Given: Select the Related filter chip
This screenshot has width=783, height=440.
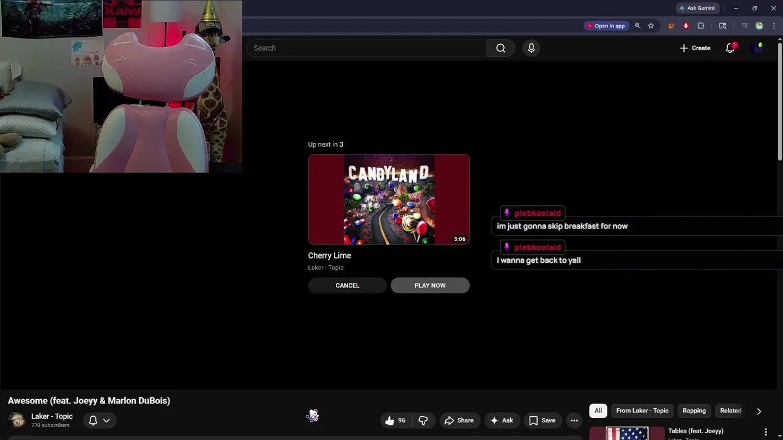Looking at the screenshot, I should tap(730, 411).
